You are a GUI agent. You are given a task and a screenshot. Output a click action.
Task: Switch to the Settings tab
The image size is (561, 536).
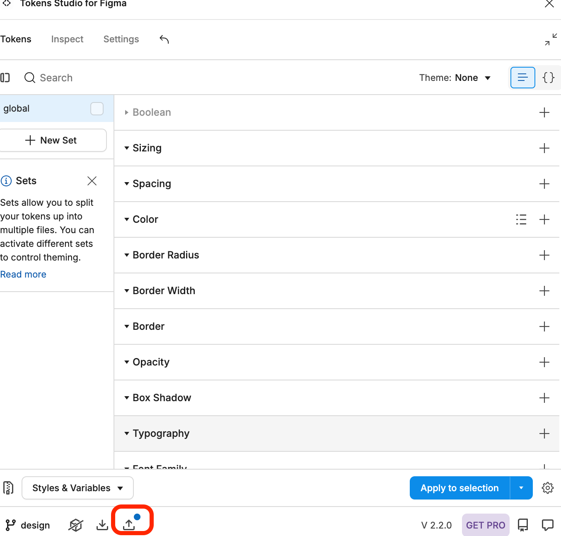pyautogui.click(x=121, y=39)
